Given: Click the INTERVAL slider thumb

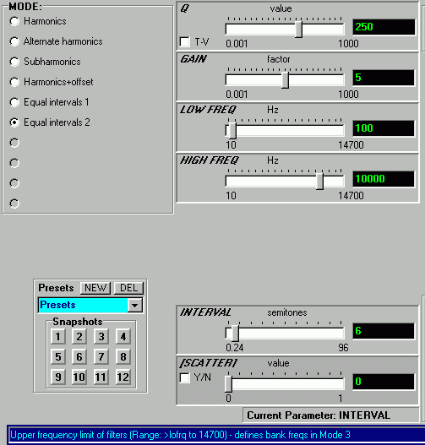Looking at the screenshot, I should 235,334.
